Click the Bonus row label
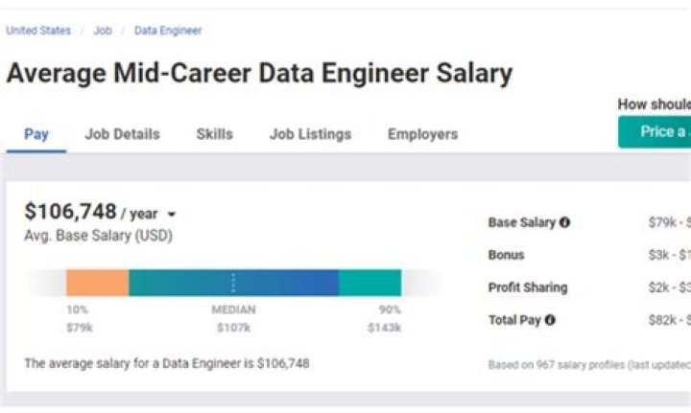The height and width of the screenshot is (413, 691). pos(507,255)
